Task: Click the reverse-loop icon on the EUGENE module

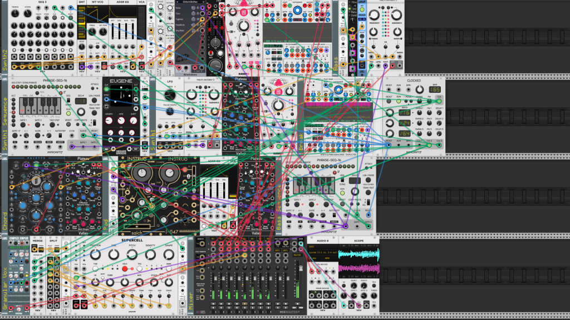Action: point(106,107)
